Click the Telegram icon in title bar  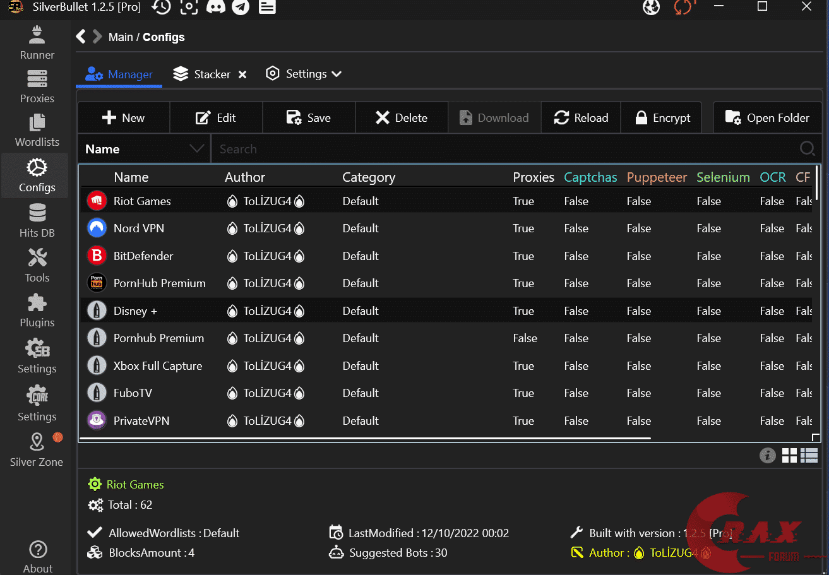[241, 8]
